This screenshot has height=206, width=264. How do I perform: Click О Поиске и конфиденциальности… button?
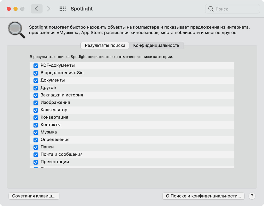tap(203, 196)
